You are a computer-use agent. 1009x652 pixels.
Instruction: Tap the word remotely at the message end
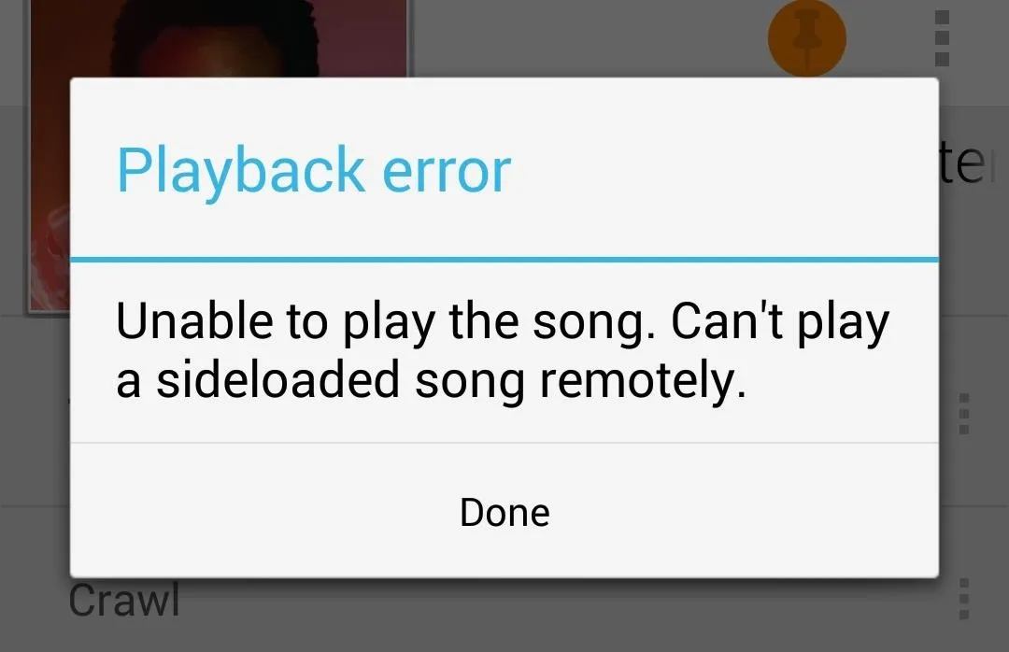pyautogui.click(x=643, y=381)
